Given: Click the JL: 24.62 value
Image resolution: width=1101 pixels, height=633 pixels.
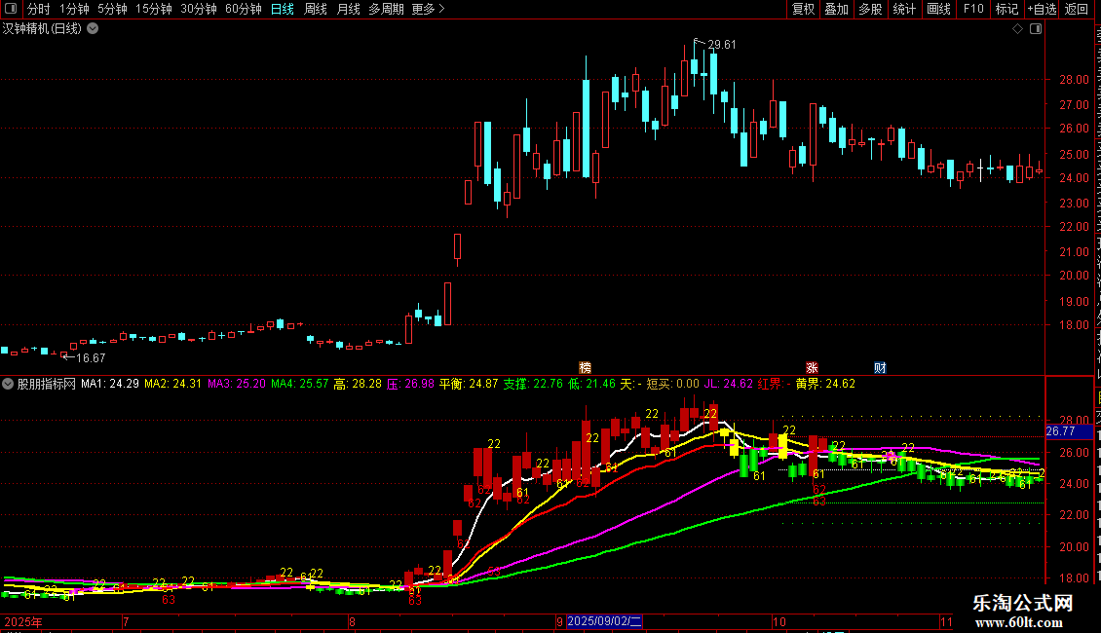Looking at the screenshot, I should [728, 384].
